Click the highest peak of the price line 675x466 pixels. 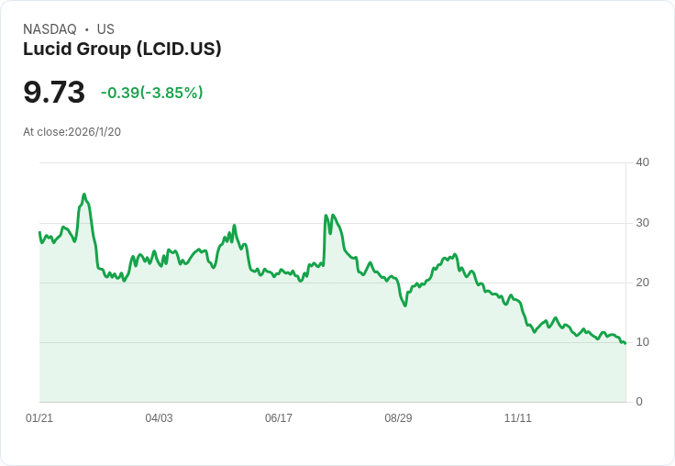tap(83, 194)
